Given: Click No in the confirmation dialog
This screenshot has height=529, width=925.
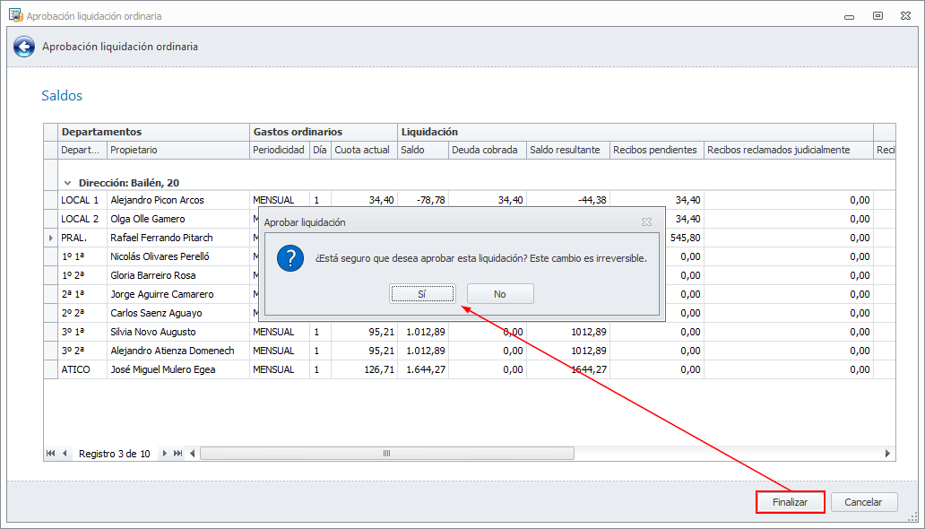Looking at the screenshot, I should pyautogui.click(x=499, y=294).
